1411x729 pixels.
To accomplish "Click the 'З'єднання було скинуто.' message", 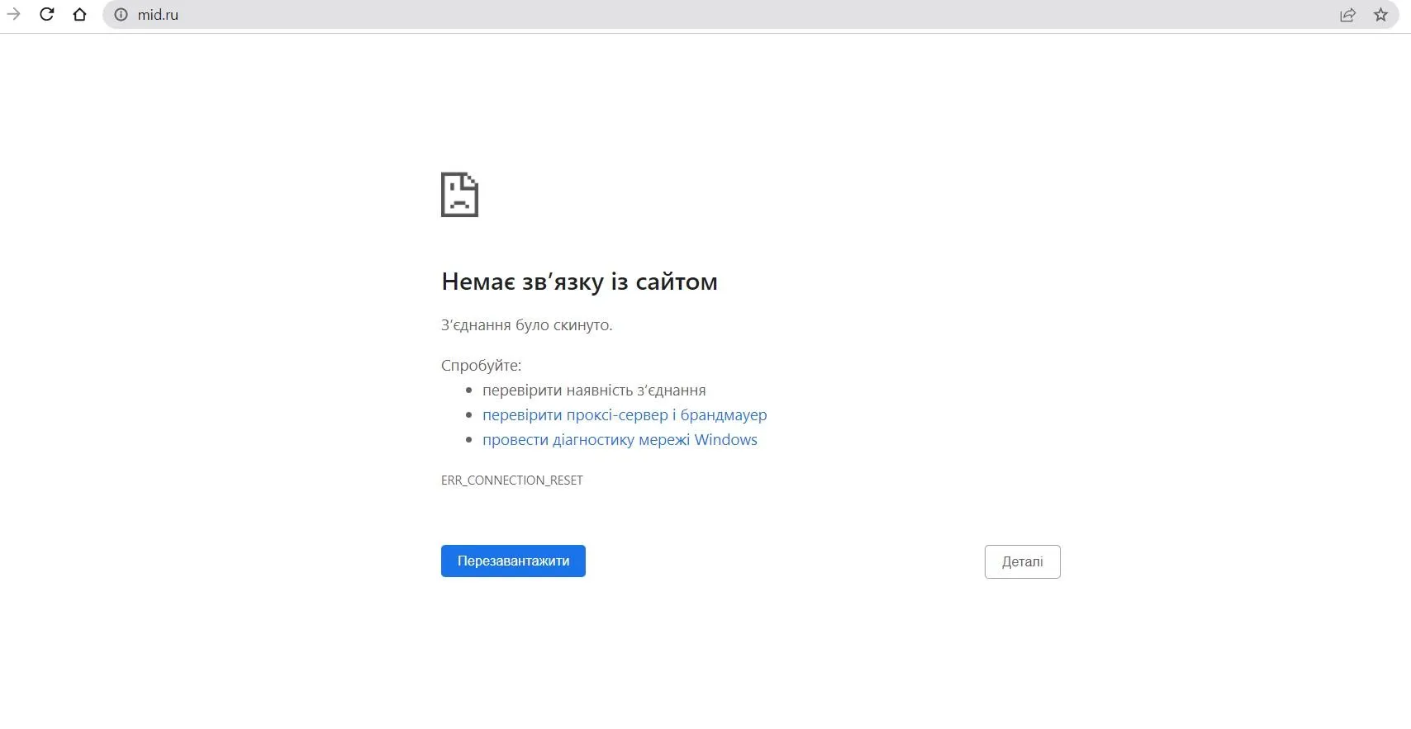I will click(x=526, y=325).
